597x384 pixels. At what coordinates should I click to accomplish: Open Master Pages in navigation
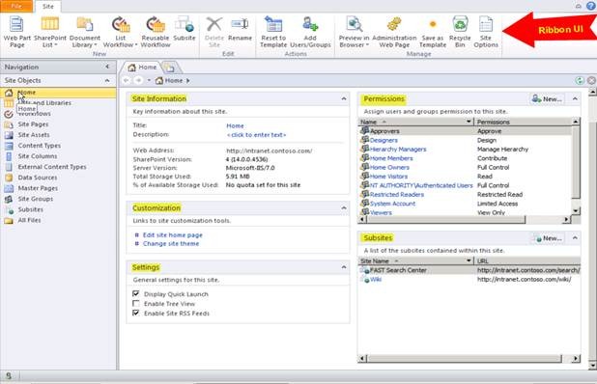(38, 188)
